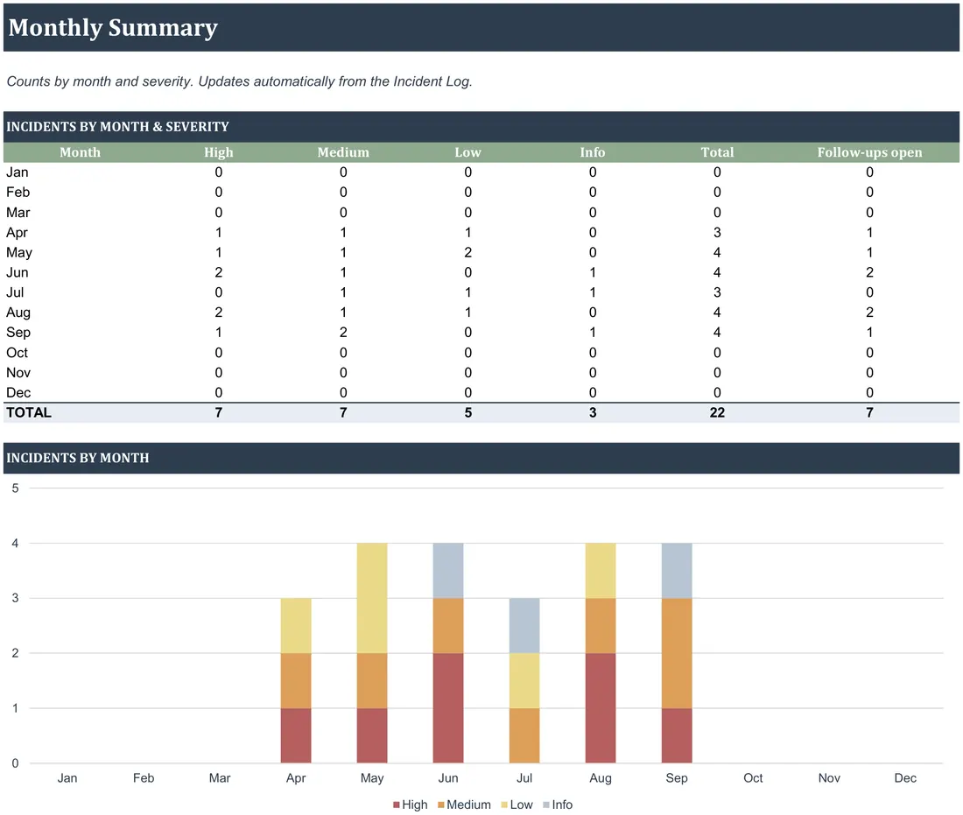Click the Feb row label in table

click(x=18, y=193)
